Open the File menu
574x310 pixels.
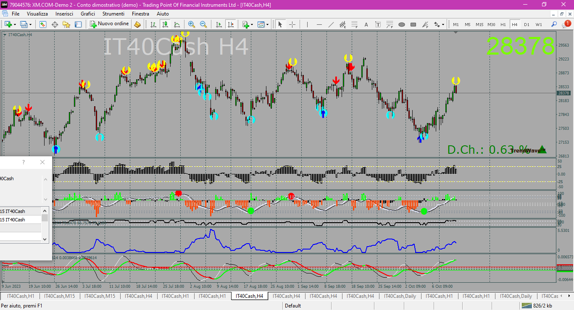16,14
